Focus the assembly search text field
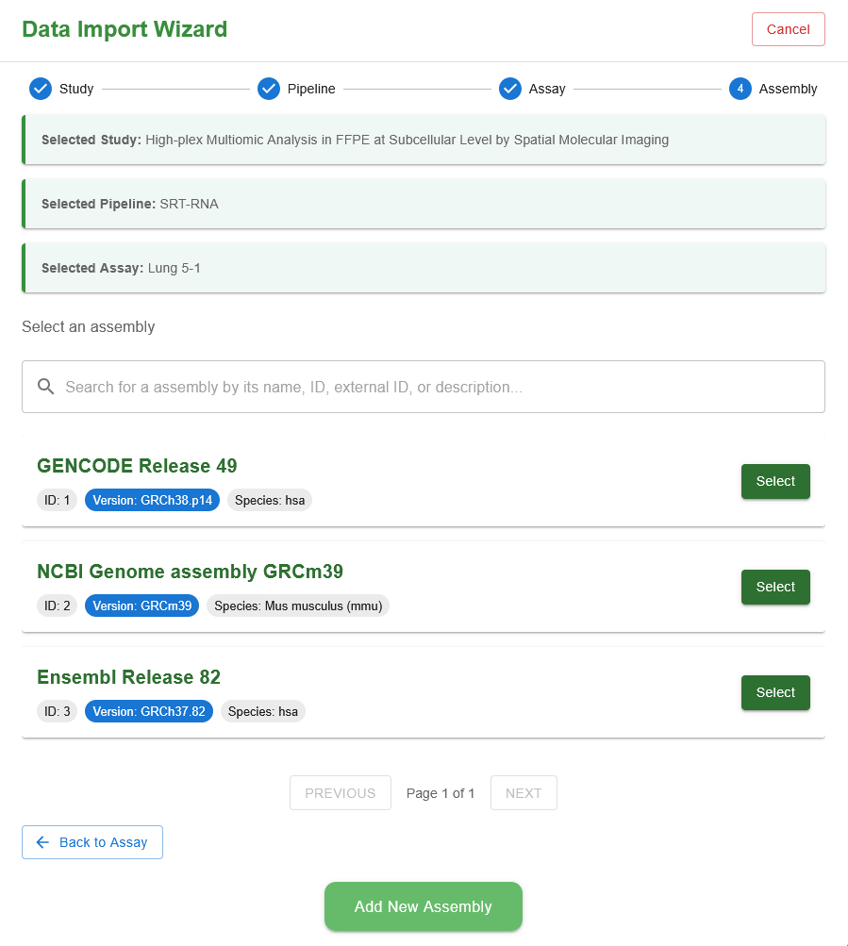The height and width of the screenshot is (946, 848). tap(434, 387)
